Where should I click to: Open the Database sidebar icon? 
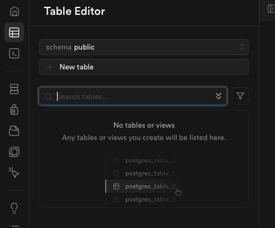14,89
